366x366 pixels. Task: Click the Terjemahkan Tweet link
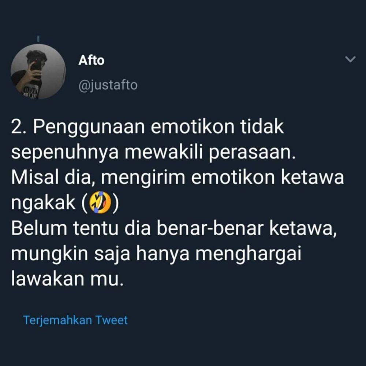coord(75,320)
